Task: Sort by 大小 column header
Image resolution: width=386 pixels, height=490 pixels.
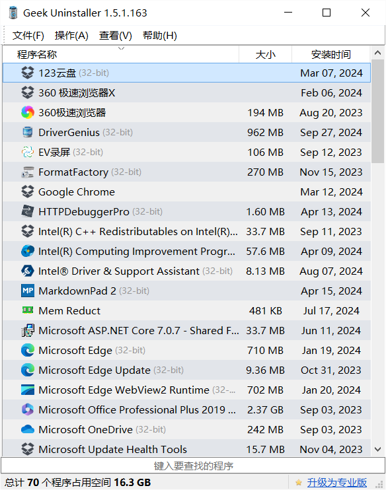Action: [265, 54]
